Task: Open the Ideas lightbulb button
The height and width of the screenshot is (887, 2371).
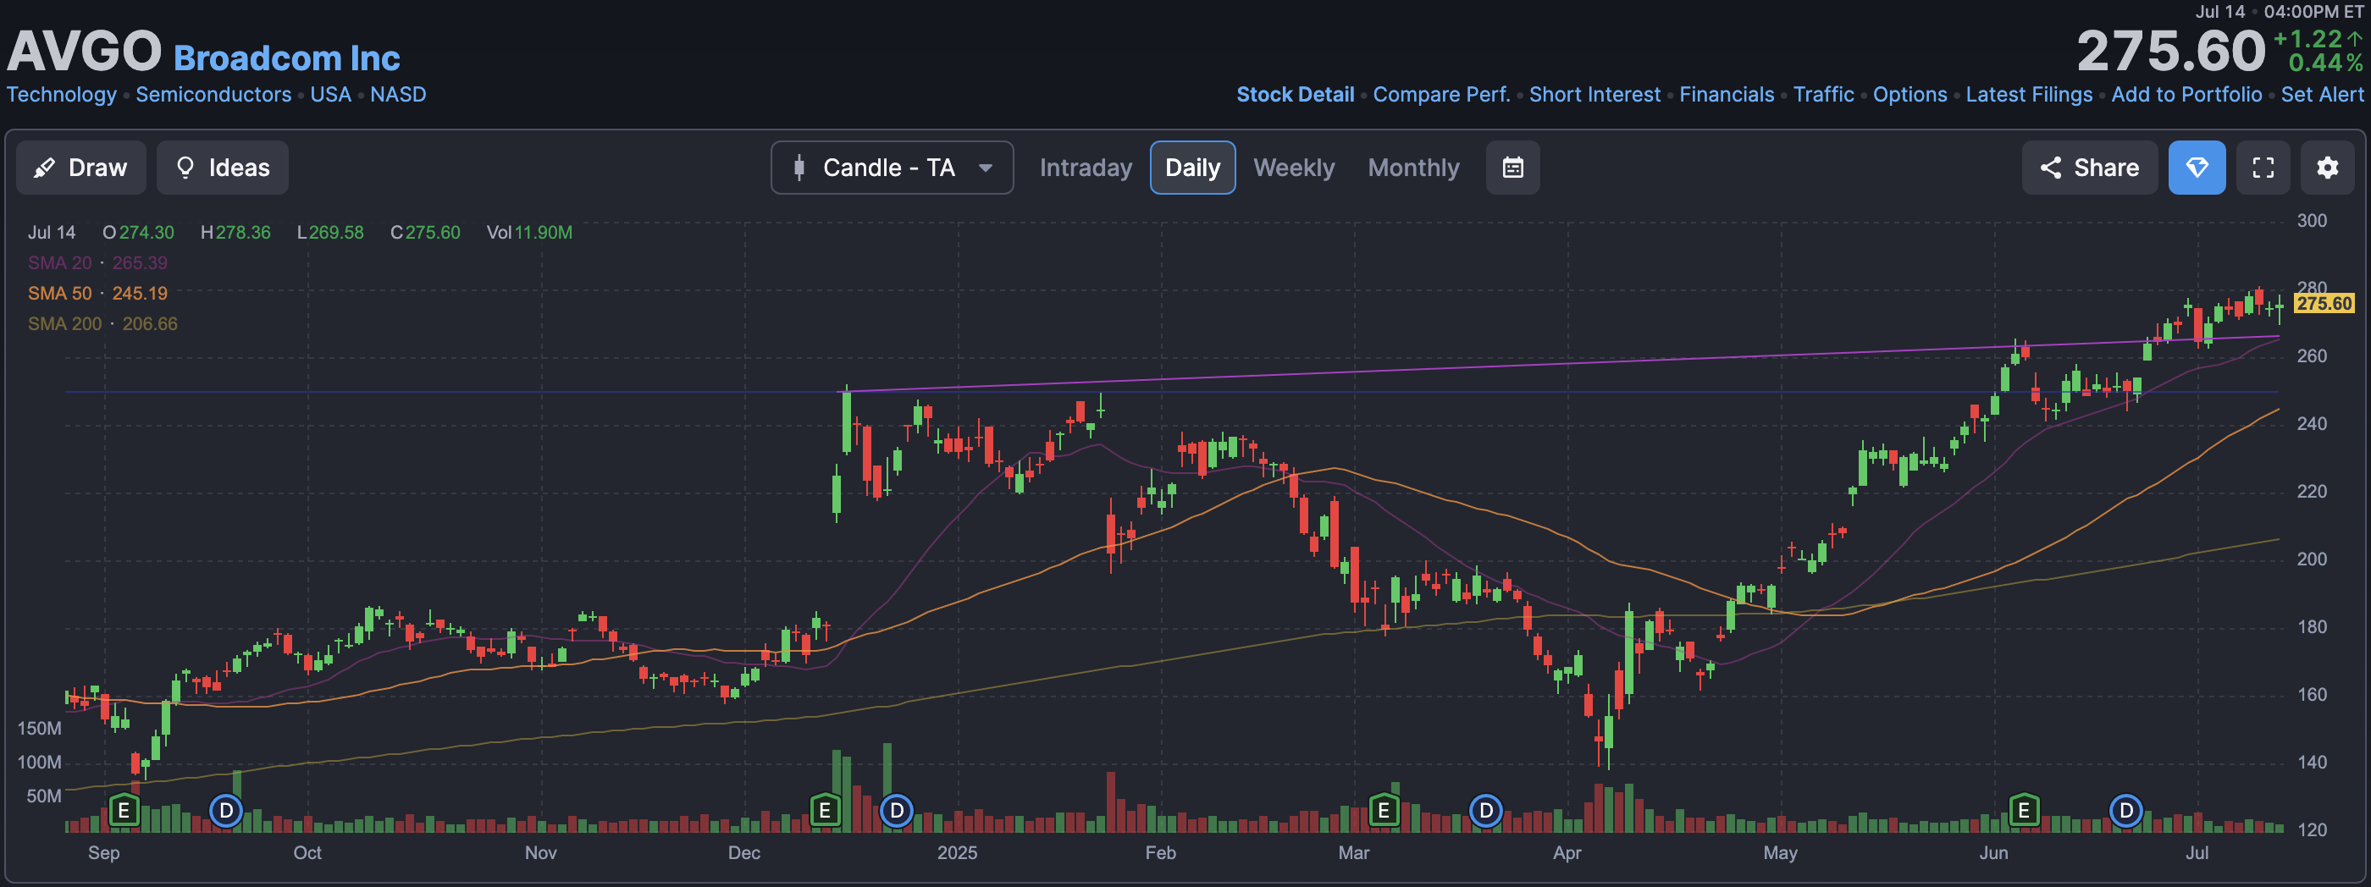Action: (x=223, y=168)
